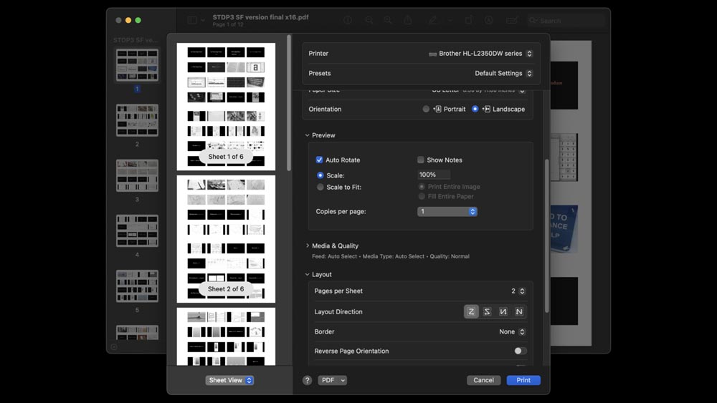Select the first Z-shaped layout direction icon
Screen dimensions: 717x403
pyautogui.click(x=471, y=311)
